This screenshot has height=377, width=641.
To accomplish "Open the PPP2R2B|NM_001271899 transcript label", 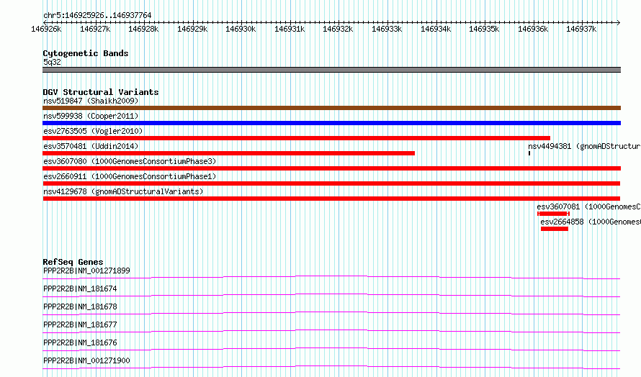I will click(x=86, y=271).
